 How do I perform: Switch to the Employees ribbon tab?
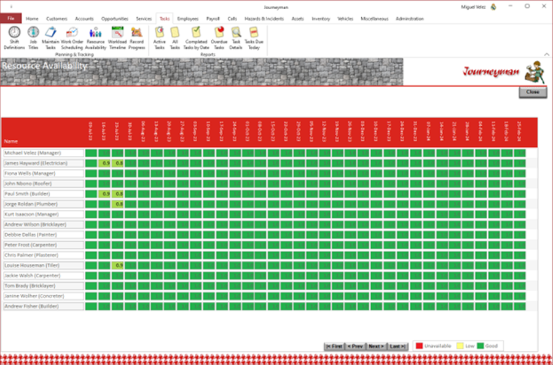click(187, 18)
